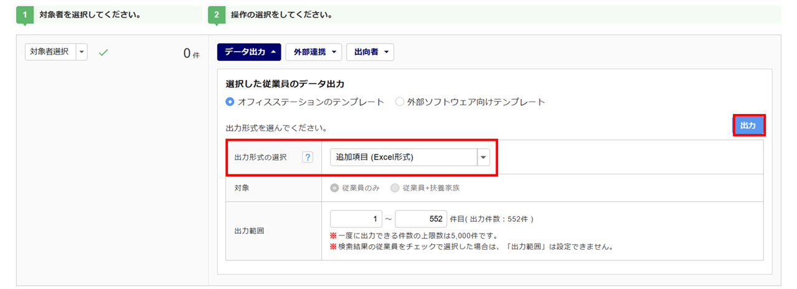Focus the output range end field showing 552
This screenshot has width=797, height=289.
(421, 219)
